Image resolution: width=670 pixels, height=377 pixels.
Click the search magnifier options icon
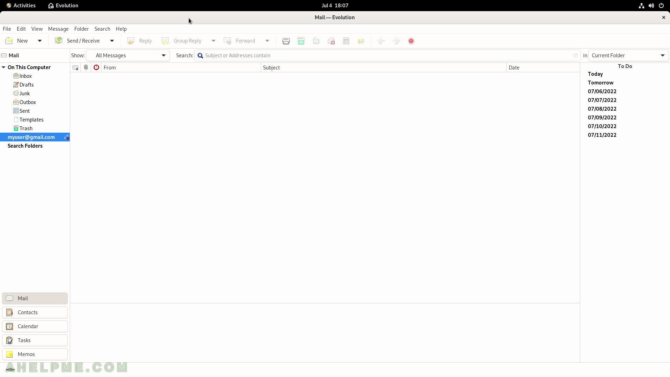[200, 56]
